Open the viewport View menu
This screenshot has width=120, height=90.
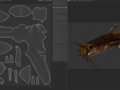[x=71, y=0]
